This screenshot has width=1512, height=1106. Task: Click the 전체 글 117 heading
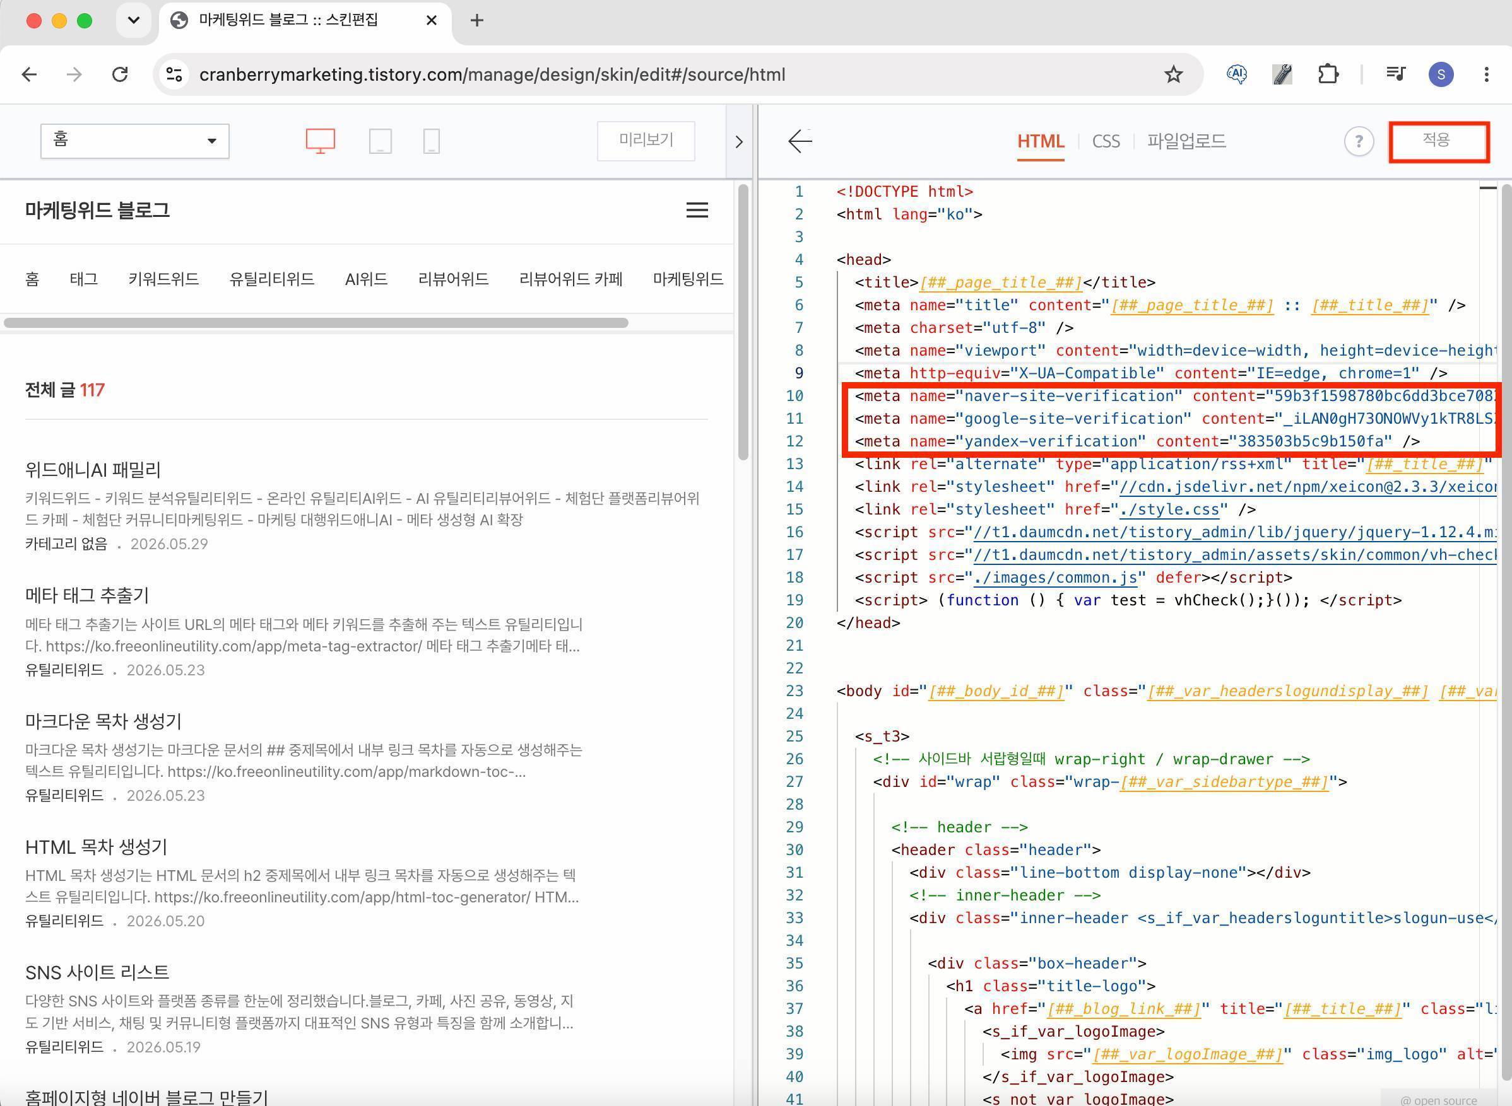tap(65, 390)
